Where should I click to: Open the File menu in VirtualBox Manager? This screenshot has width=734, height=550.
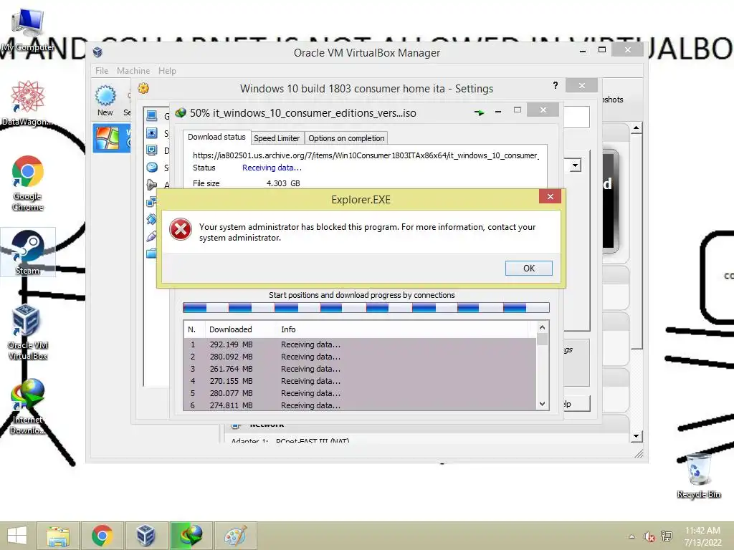102,71
